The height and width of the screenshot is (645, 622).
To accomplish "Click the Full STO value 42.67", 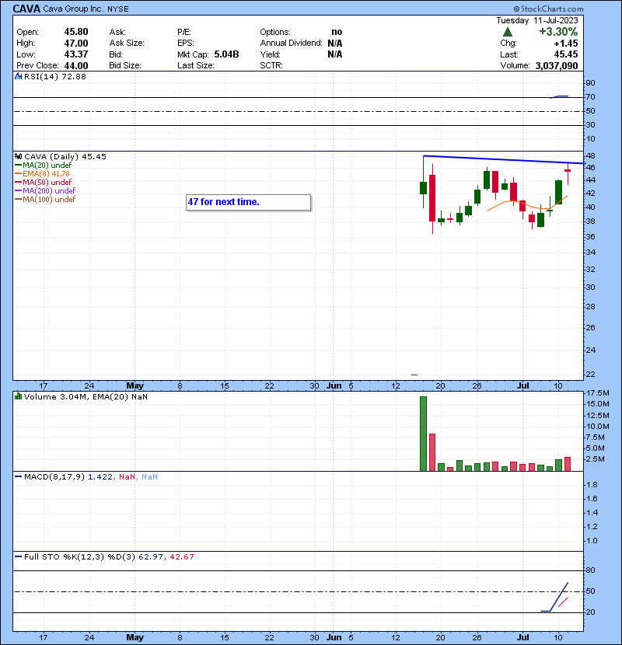I will click(182, 557).
